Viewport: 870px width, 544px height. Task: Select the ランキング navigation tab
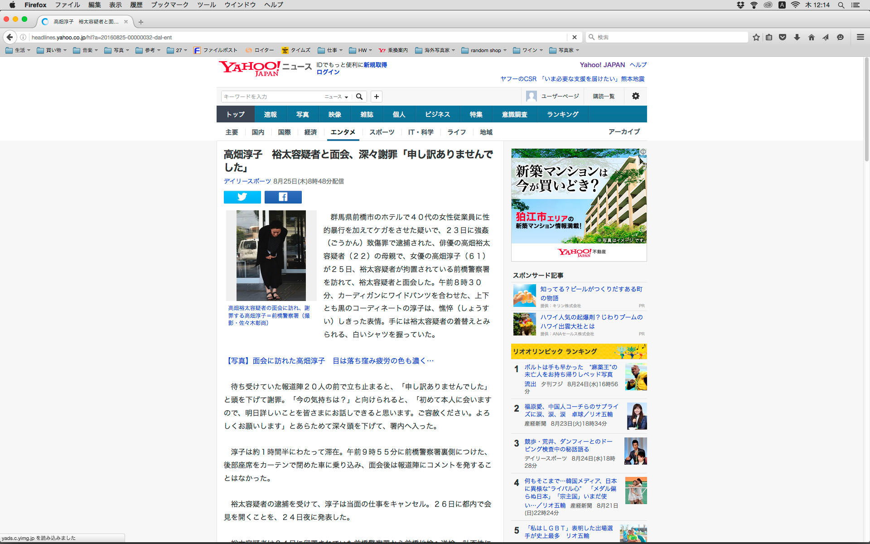562,114
